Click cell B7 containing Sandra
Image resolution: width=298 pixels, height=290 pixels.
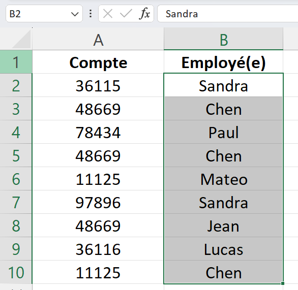(224, 202)
